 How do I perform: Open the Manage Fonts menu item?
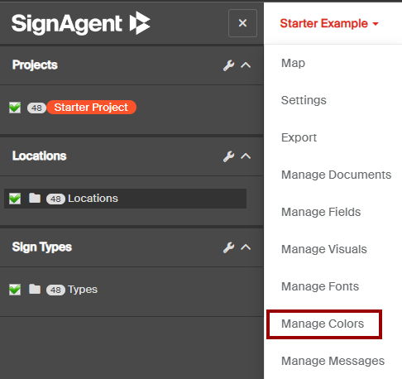[320, 286]
